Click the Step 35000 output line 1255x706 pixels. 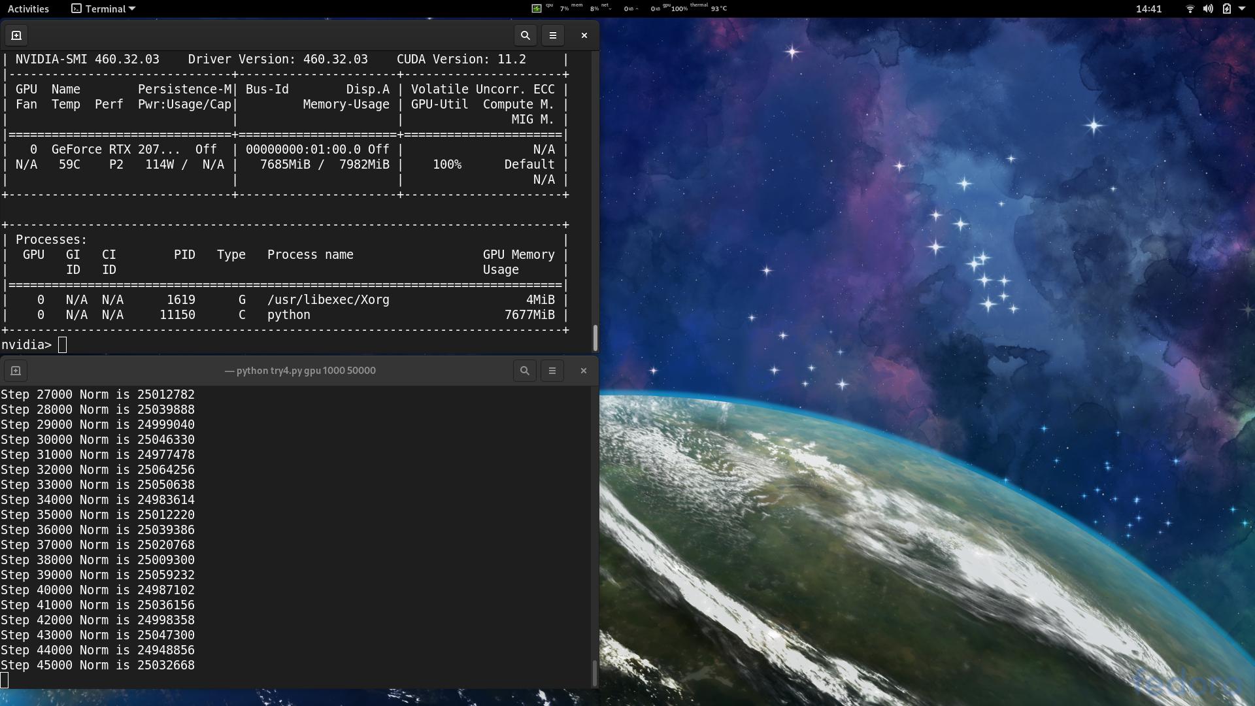(x=97, y=515)
